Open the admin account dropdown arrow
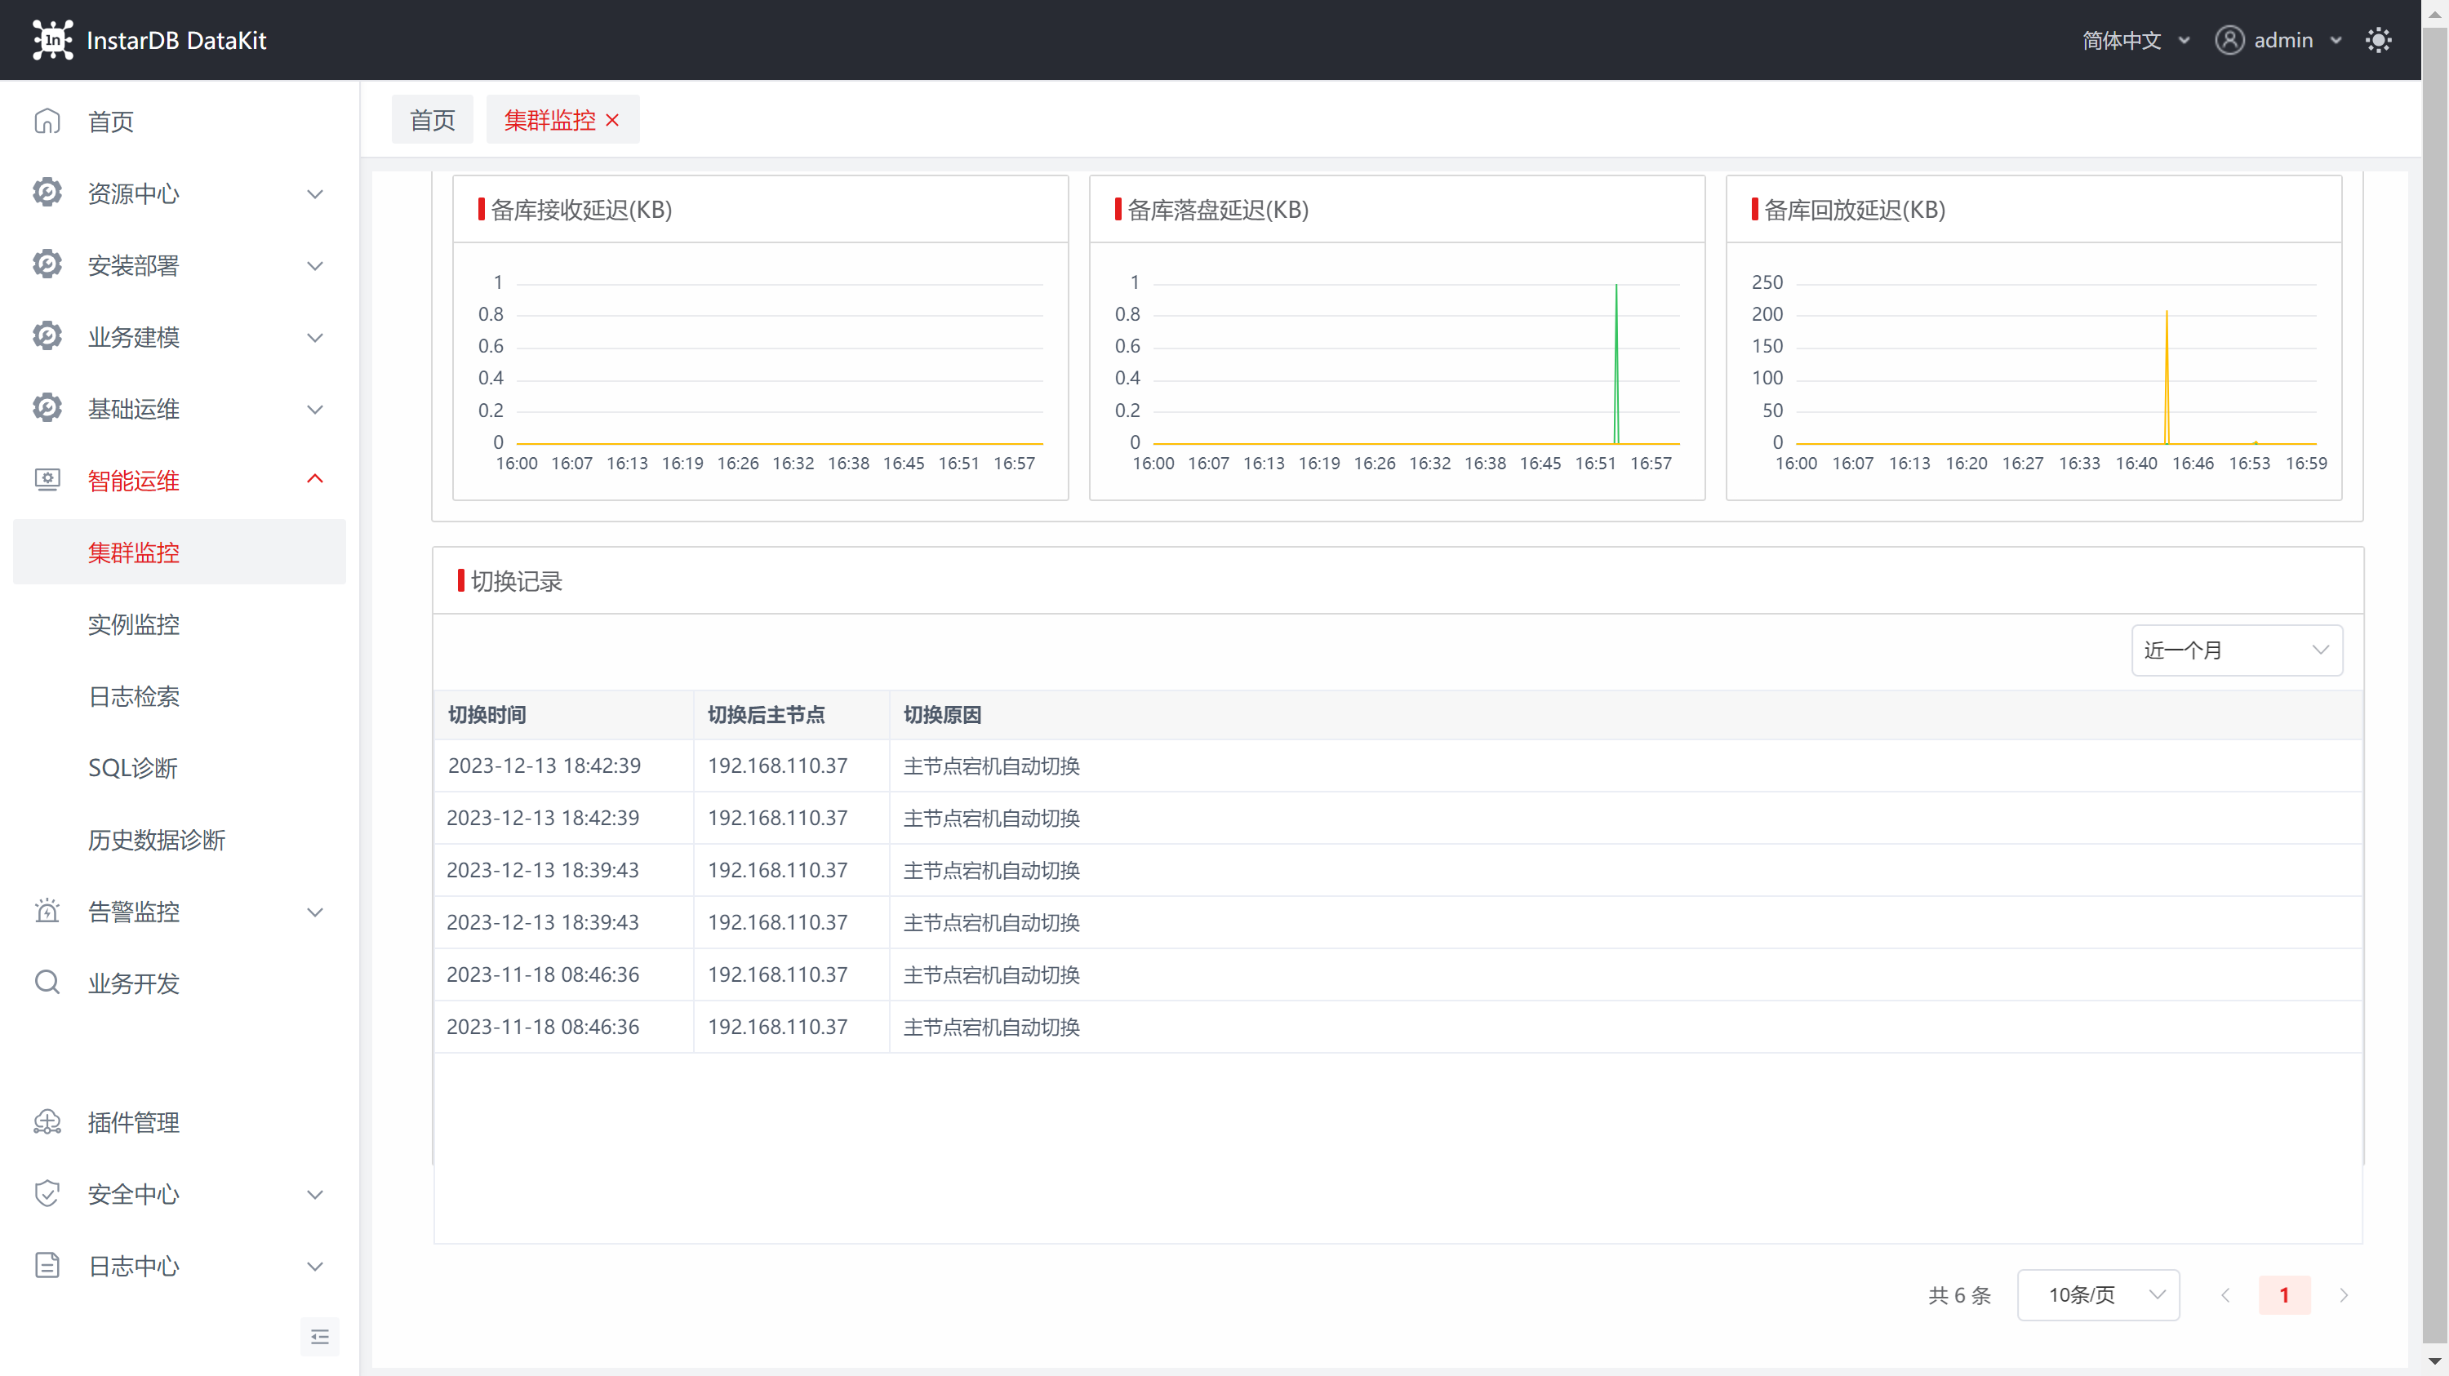This screenshot has height=1376, width=2449. point(2336,40)
